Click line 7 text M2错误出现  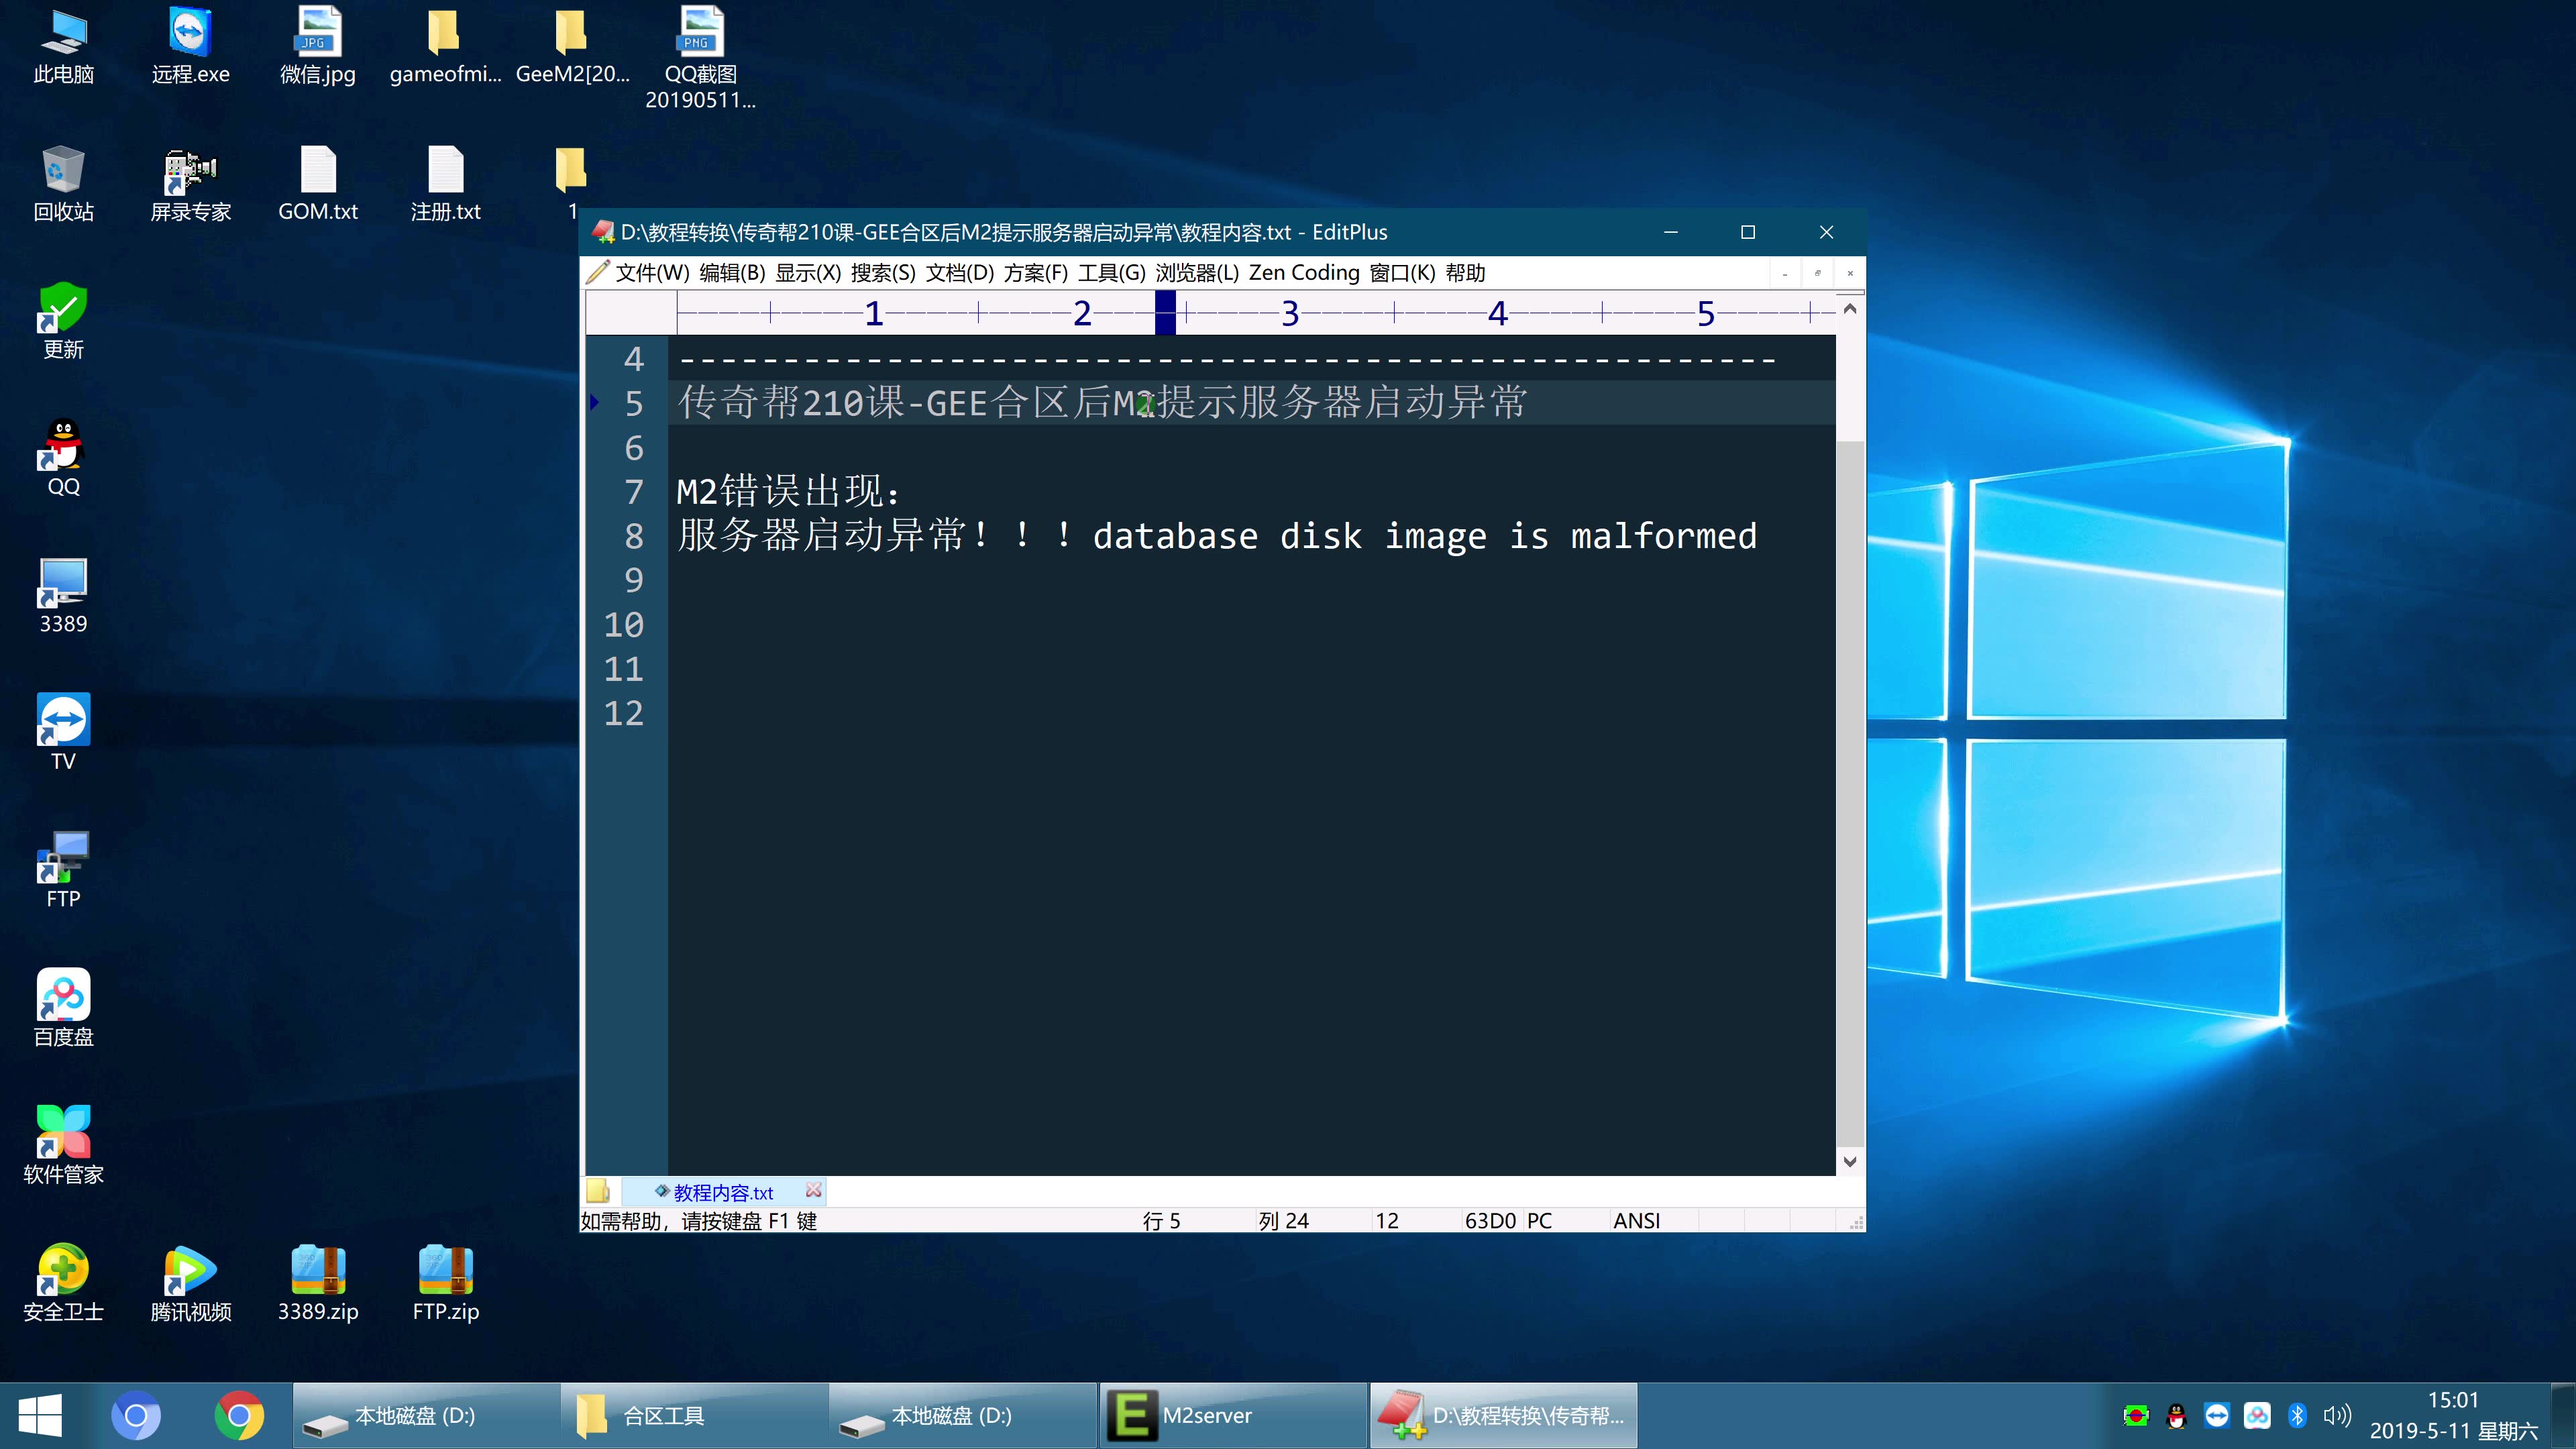788,491
